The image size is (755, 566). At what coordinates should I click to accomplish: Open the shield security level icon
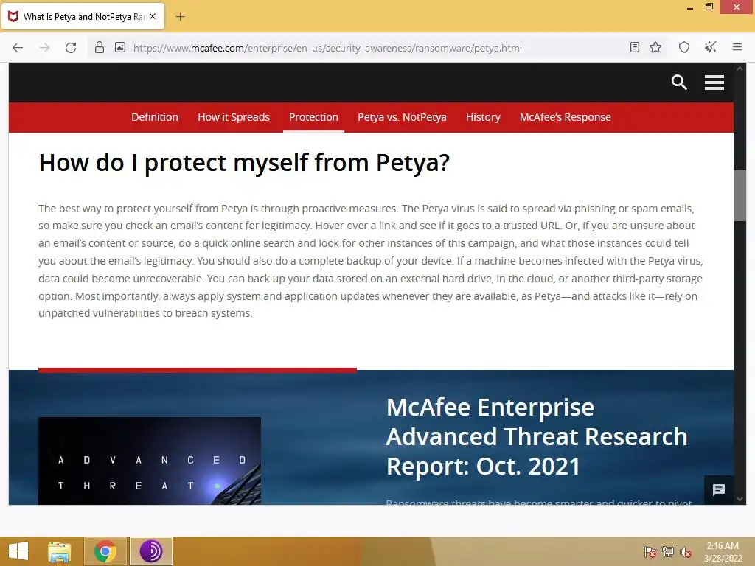coord(684,47)
